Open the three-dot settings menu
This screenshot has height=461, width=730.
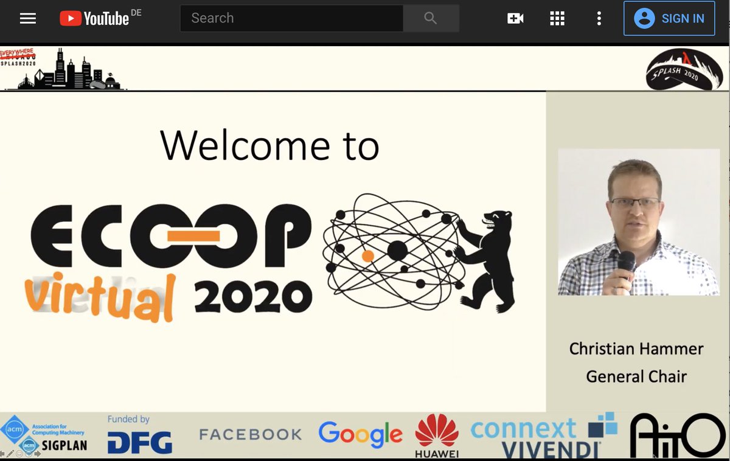(x=599, y=18)
